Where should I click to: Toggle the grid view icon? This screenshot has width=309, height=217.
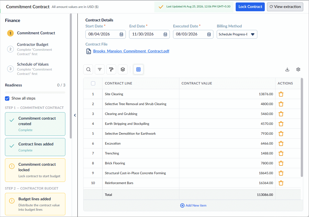coord(138,69)
